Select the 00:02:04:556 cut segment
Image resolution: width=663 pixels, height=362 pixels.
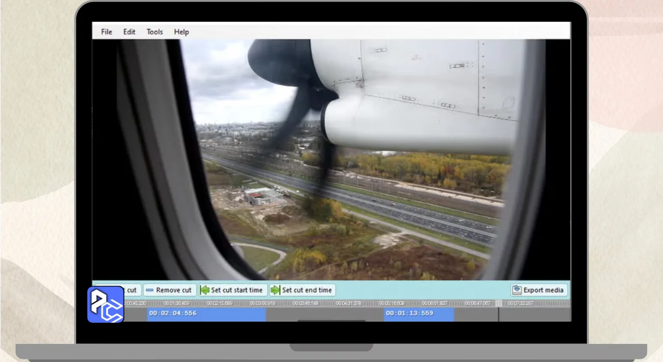click(x=206, y=314)
